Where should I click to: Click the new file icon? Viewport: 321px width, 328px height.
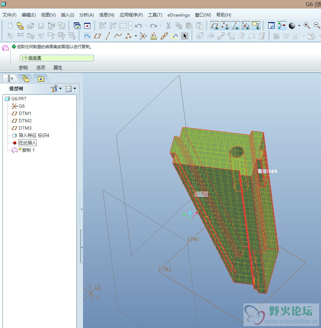tap(10, 26)
